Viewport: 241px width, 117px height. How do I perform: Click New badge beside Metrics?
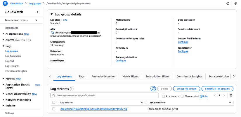click(18, 79)
